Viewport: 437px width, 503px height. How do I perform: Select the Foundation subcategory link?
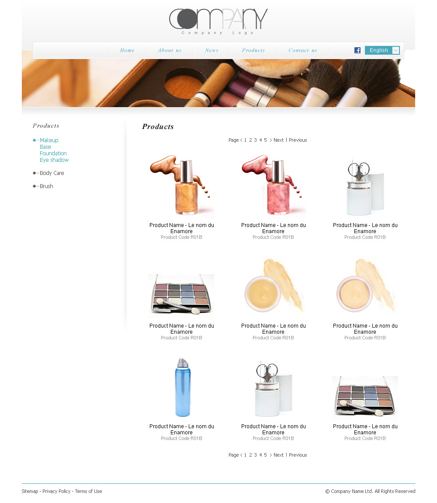53,154
